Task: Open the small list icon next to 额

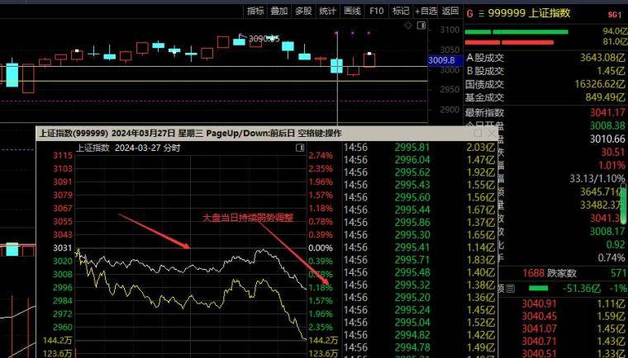Action: (510, 289)
